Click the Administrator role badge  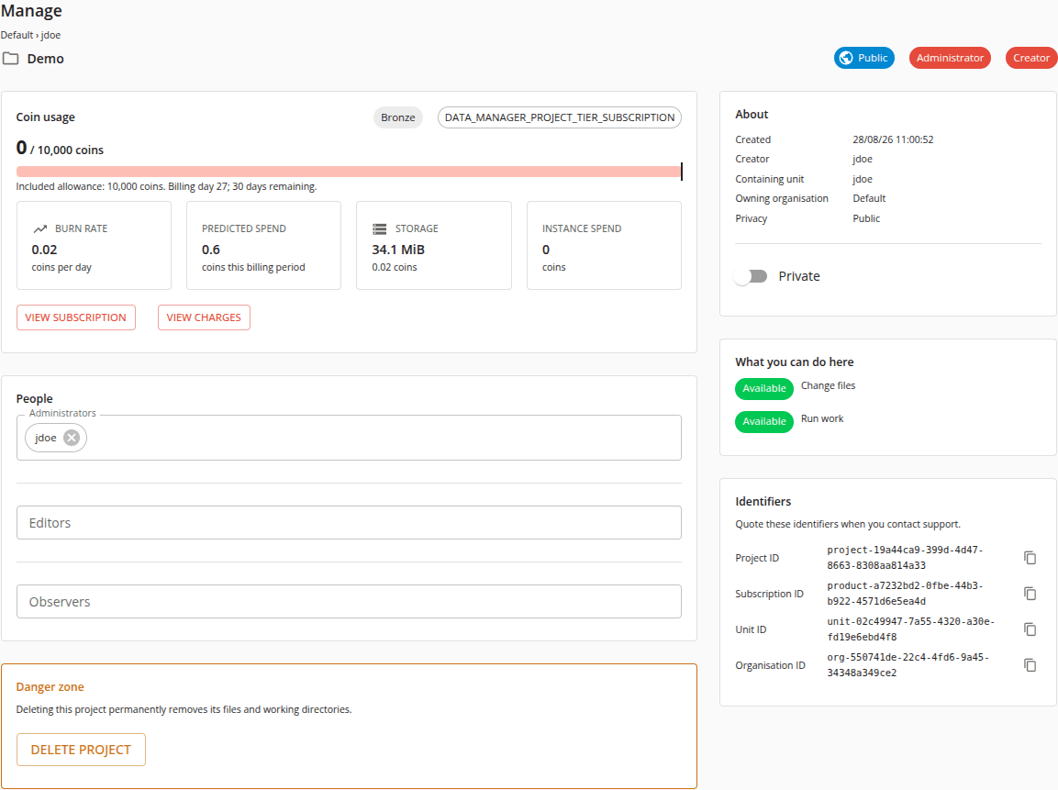point(950,58)
